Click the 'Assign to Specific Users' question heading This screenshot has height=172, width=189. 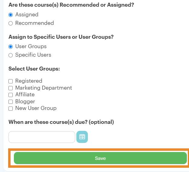coord(61,37)
